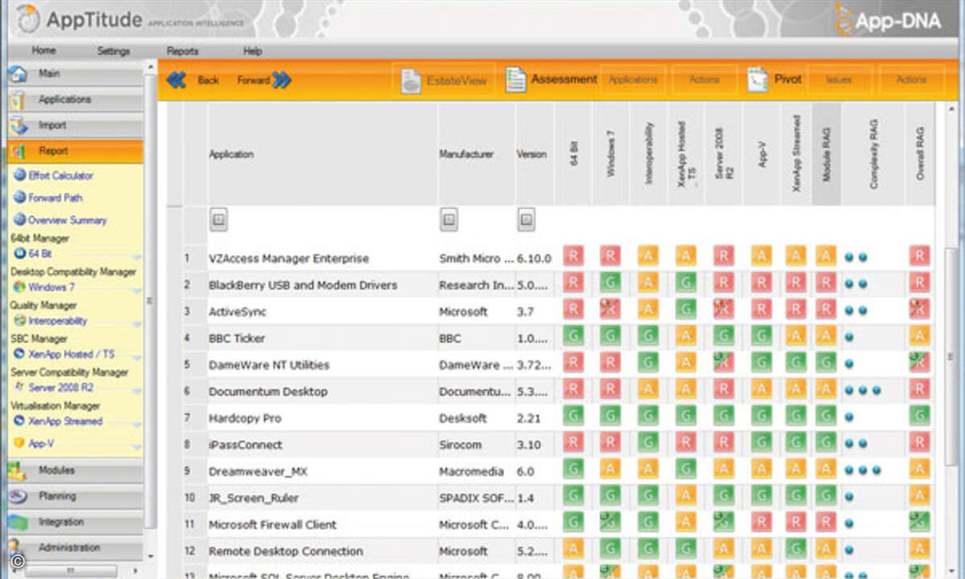
Task: Click the Actions button next to Assessment Applications
Action: (706, 80)
